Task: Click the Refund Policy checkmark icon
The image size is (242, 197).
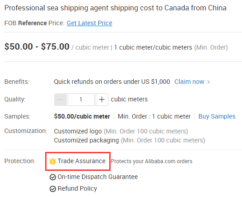Action: (x=53, y=189)
